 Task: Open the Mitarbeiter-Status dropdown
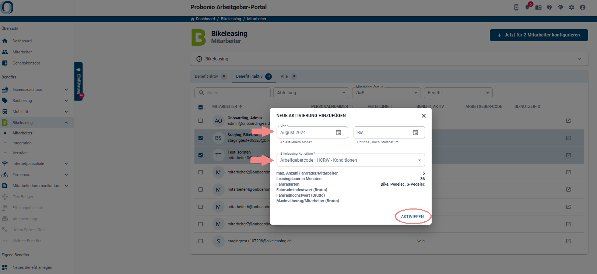pos(386,93)
